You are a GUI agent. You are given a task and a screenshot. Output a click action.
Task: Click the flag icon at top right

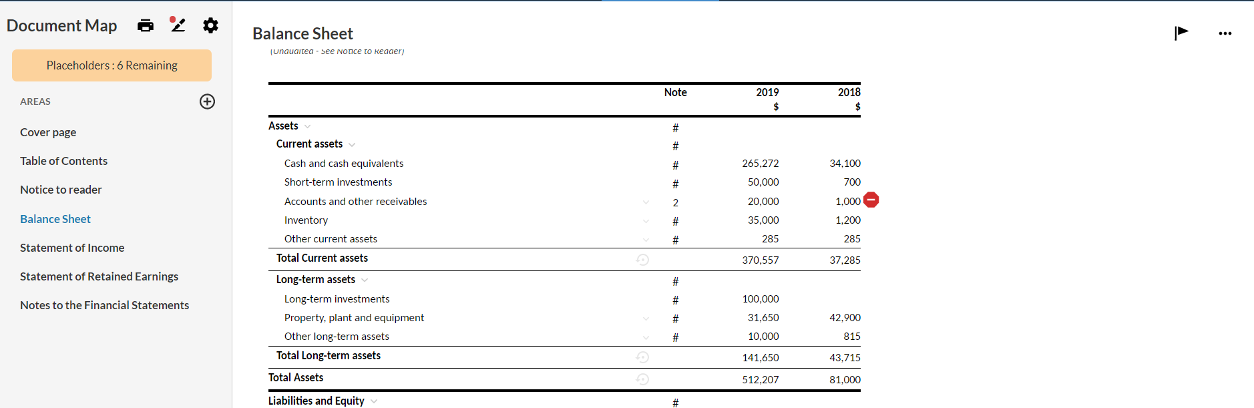click(x=1181, y=33)
